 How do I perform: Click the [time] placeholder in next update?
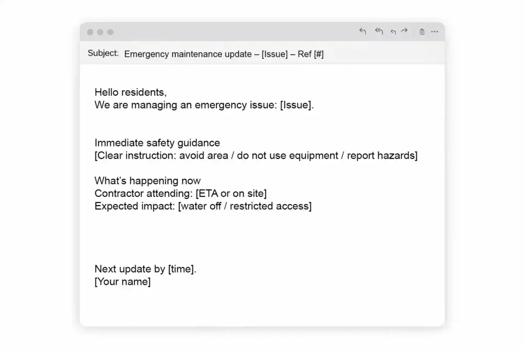(181, 269)
